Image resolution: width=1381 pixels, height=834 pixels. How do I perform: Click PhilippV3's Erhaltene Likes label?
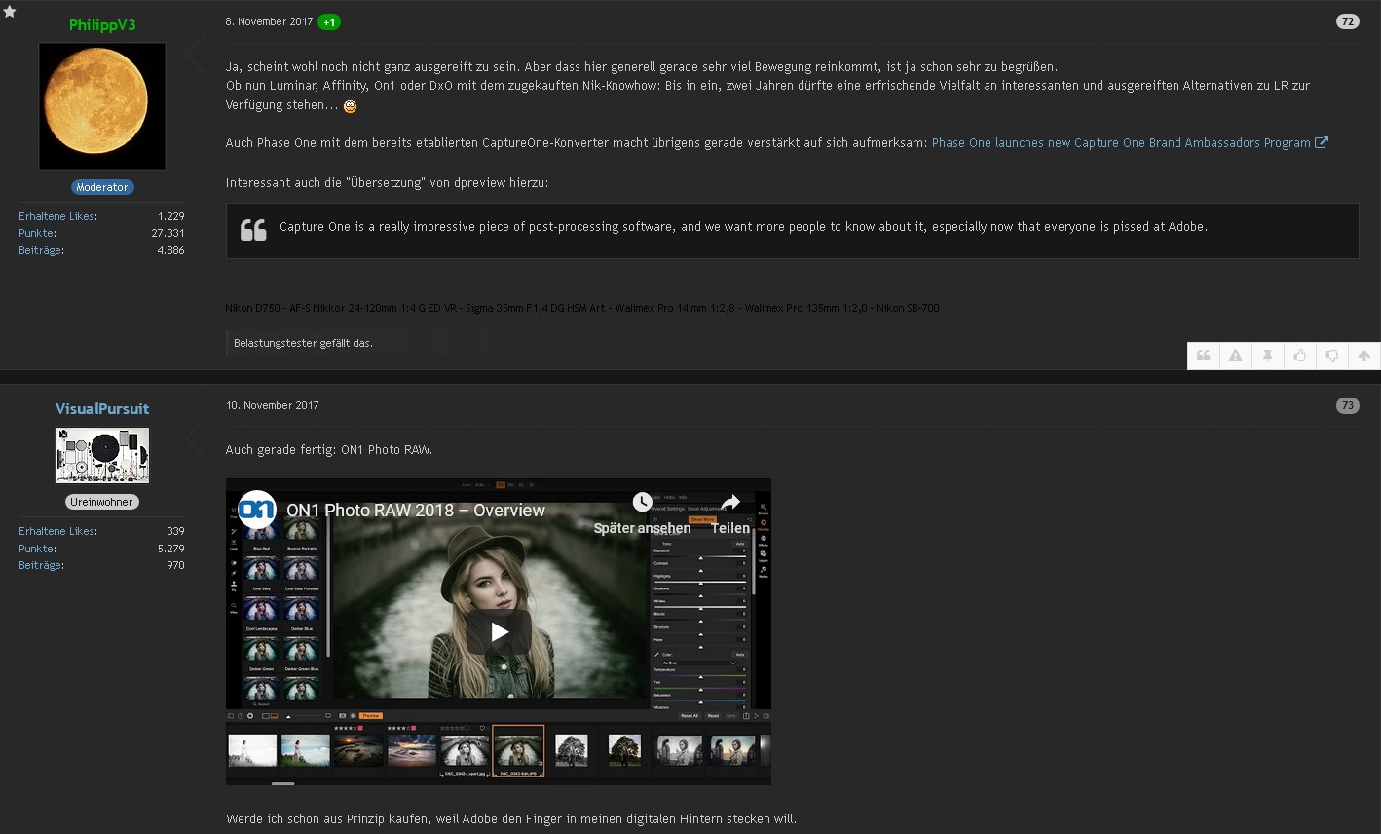pos(58,216)
